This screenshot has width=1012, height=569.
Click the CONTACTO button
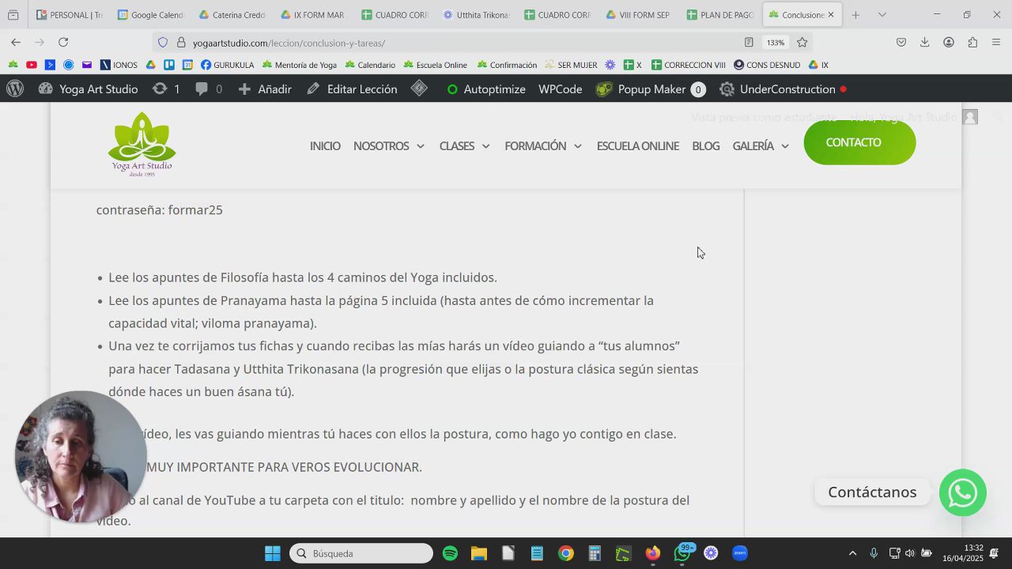click(859, 142)
